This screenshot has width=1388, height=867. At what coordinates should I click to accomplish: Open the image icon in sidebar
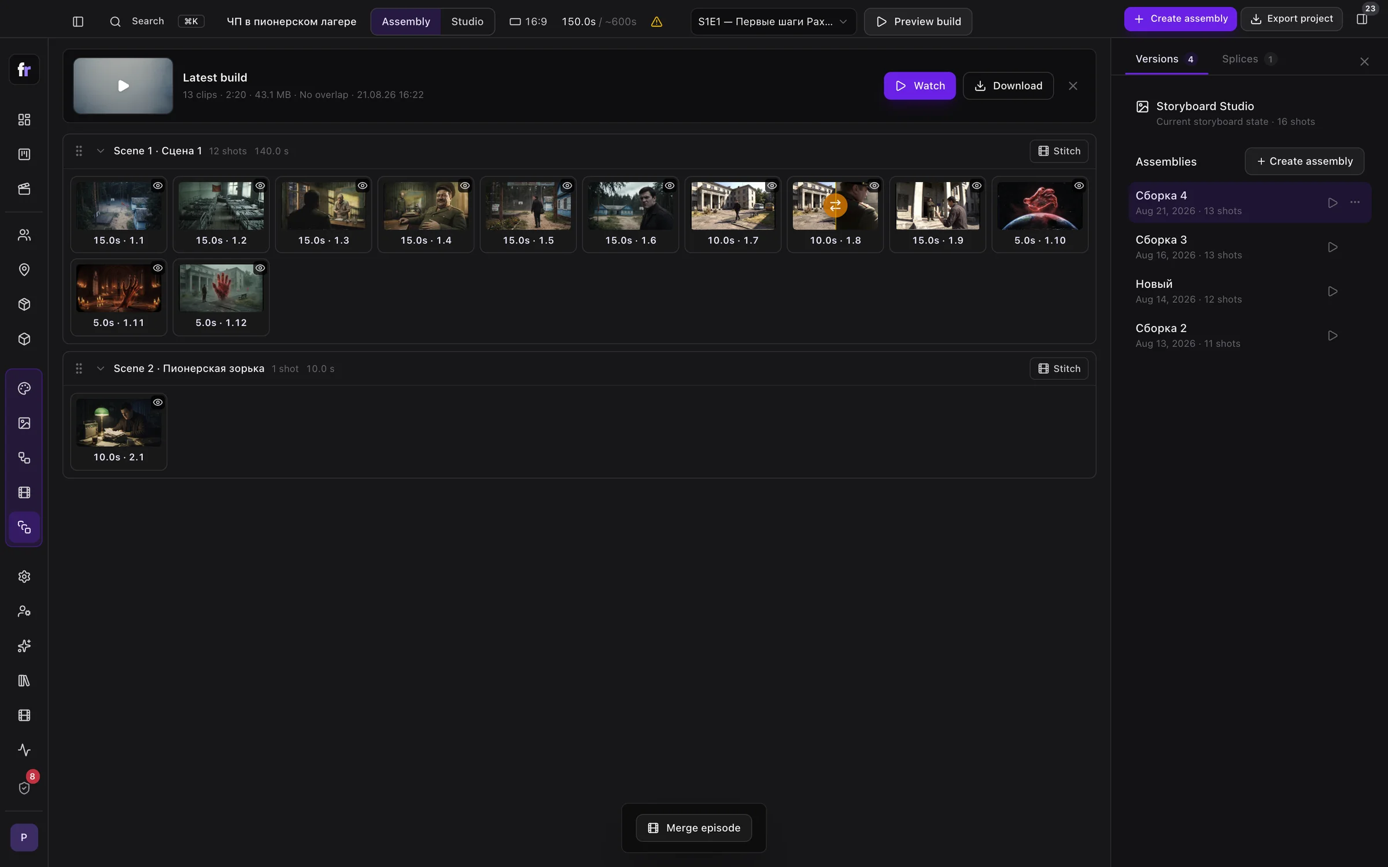point(24,423)
